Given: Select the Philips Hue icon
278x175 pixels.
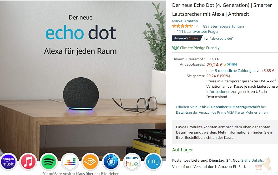Looking at the screenshot, I should point(132,162).
